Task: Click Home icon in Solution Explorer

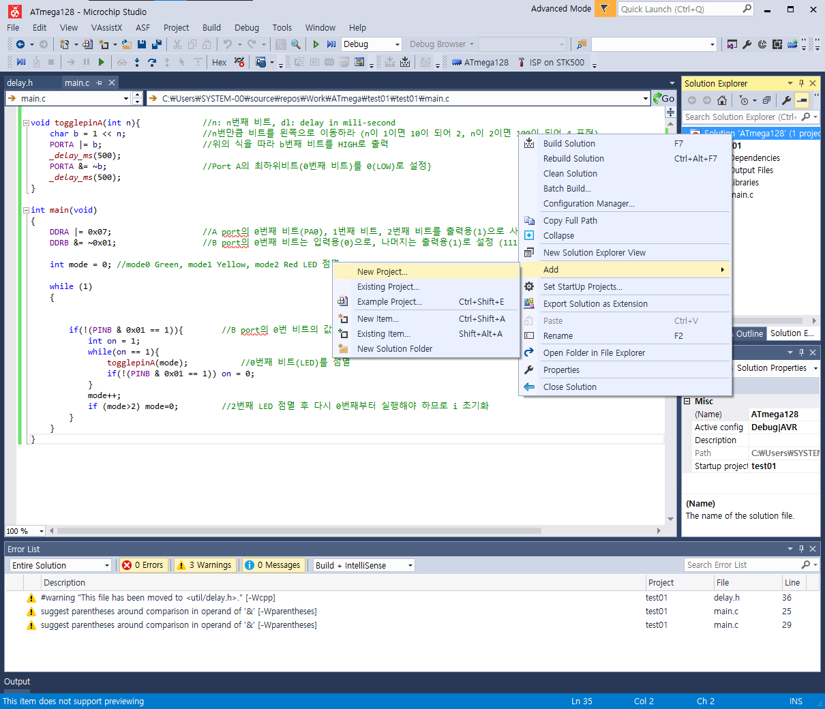Action: pyautogui.click(x=722, y=100)
